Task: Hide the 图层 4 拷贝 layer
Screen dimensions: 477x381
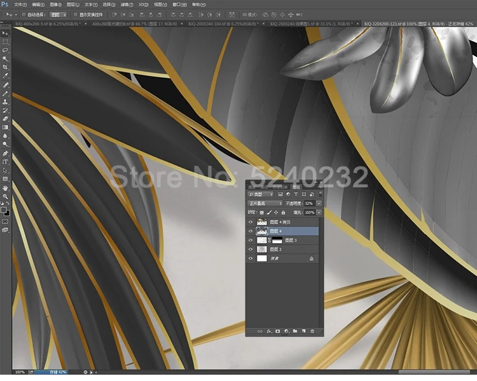Action: [251, 222]
